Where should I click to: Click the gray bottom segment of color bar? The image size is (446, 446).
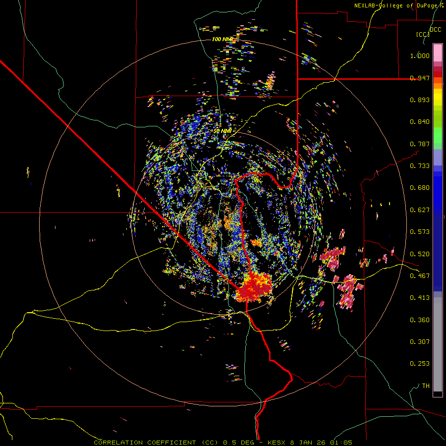[438, 344]
